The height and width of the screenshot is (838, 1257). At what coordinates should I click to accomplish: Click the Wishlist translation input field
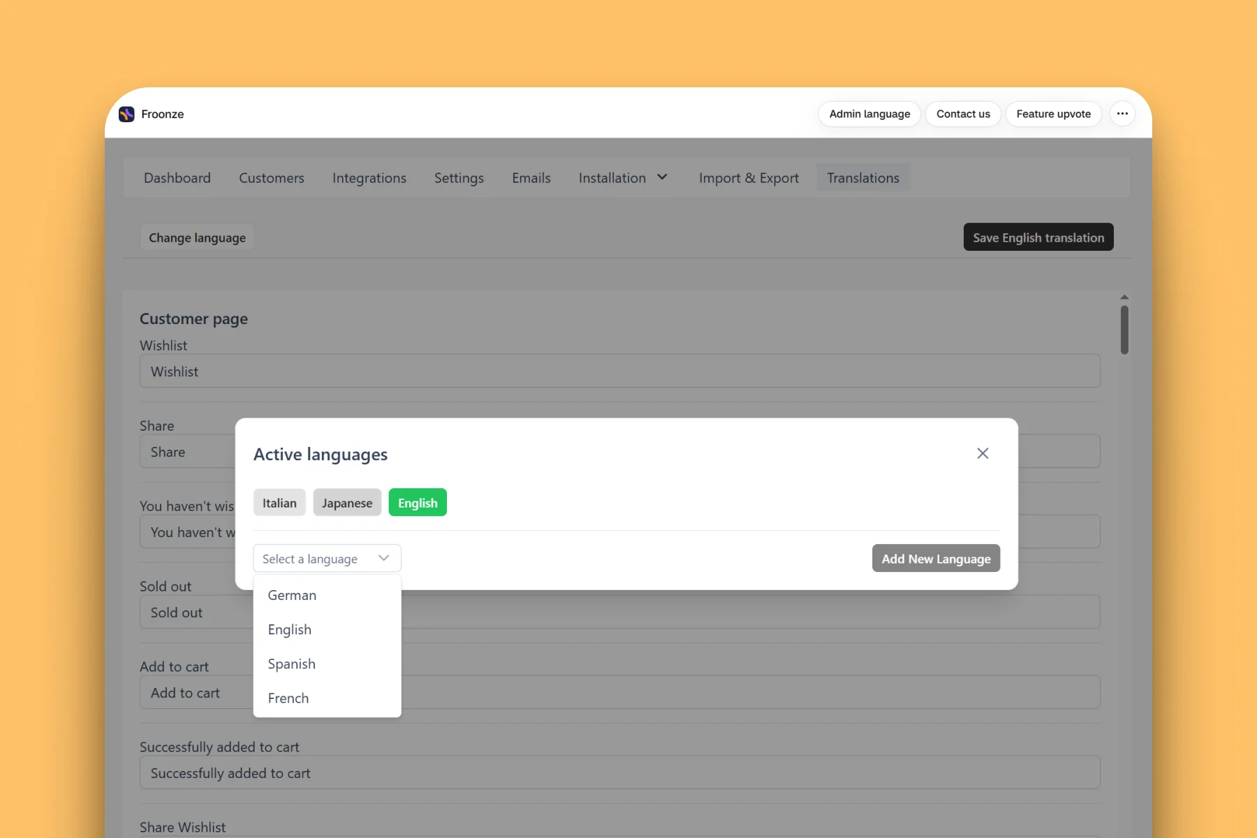pyautogui.click(x=620, y=372)
